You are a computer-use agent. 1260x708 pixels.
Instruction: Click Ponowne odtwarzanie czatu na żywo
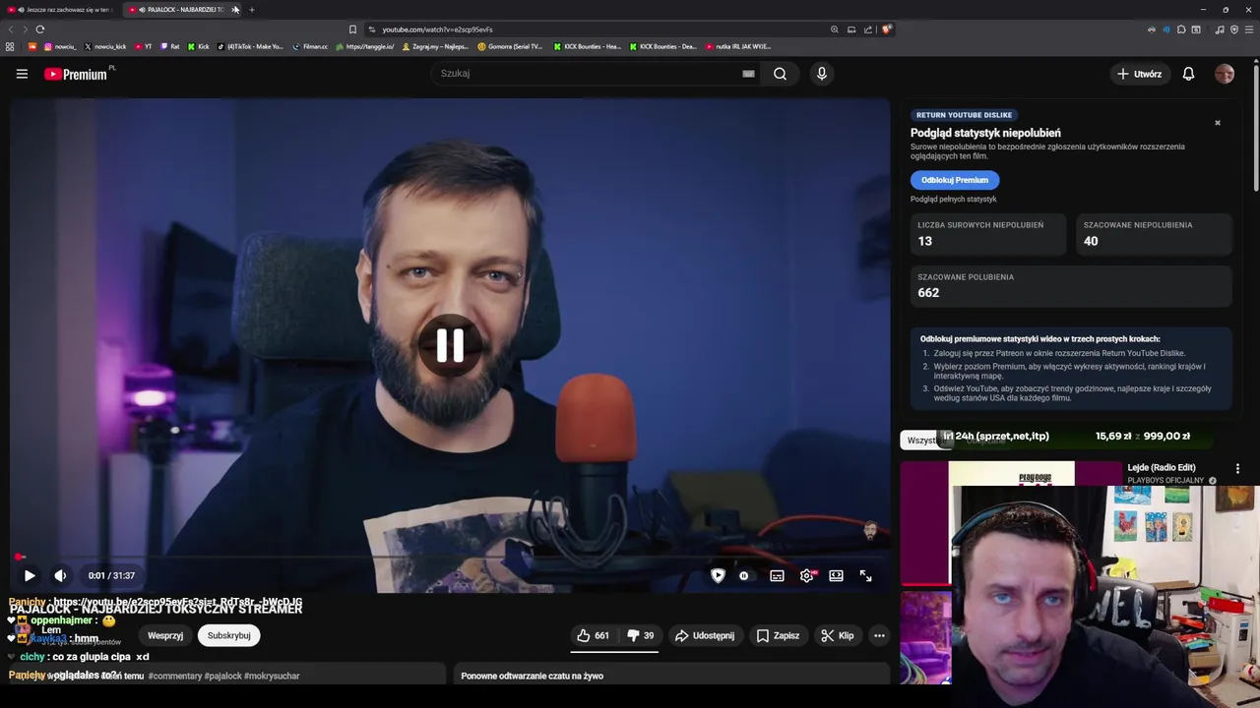(x=533, y=677)
